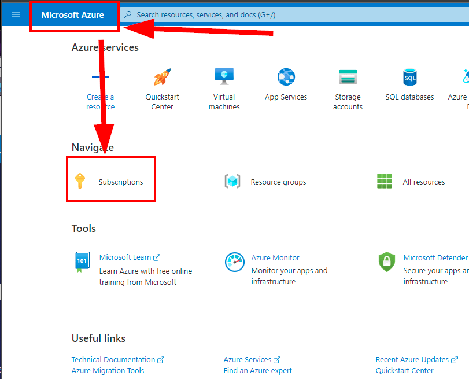Image resolution: width=469 pixels, height=379 pixels.
Task: Click the Microsoft Learn 101 book icon
Action: (x=82, y=262)
